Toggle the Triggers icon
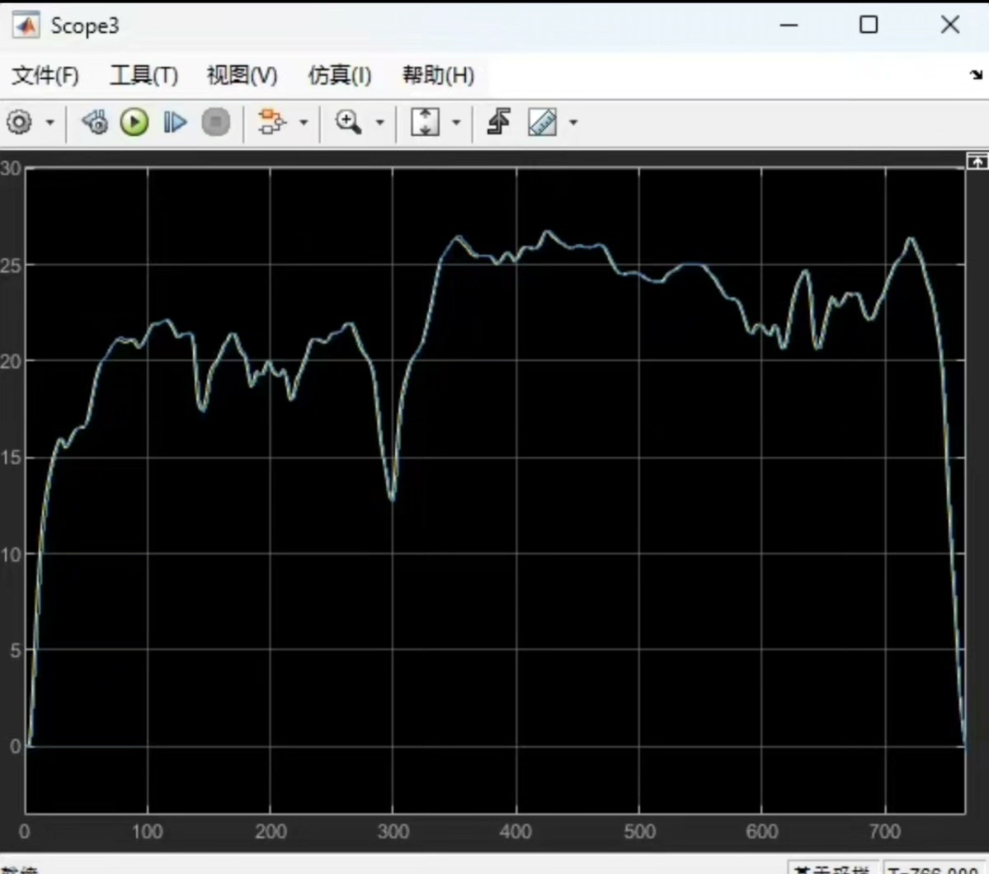The image size is (989, 874). (499, 122)
